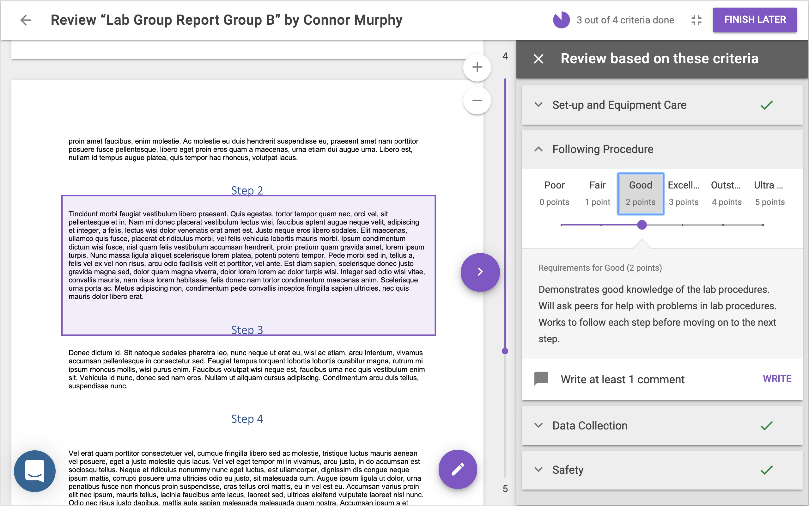The image size is (809, 506).
Task: Zoom out with the minus button
Action: click(x=477, y=100)
